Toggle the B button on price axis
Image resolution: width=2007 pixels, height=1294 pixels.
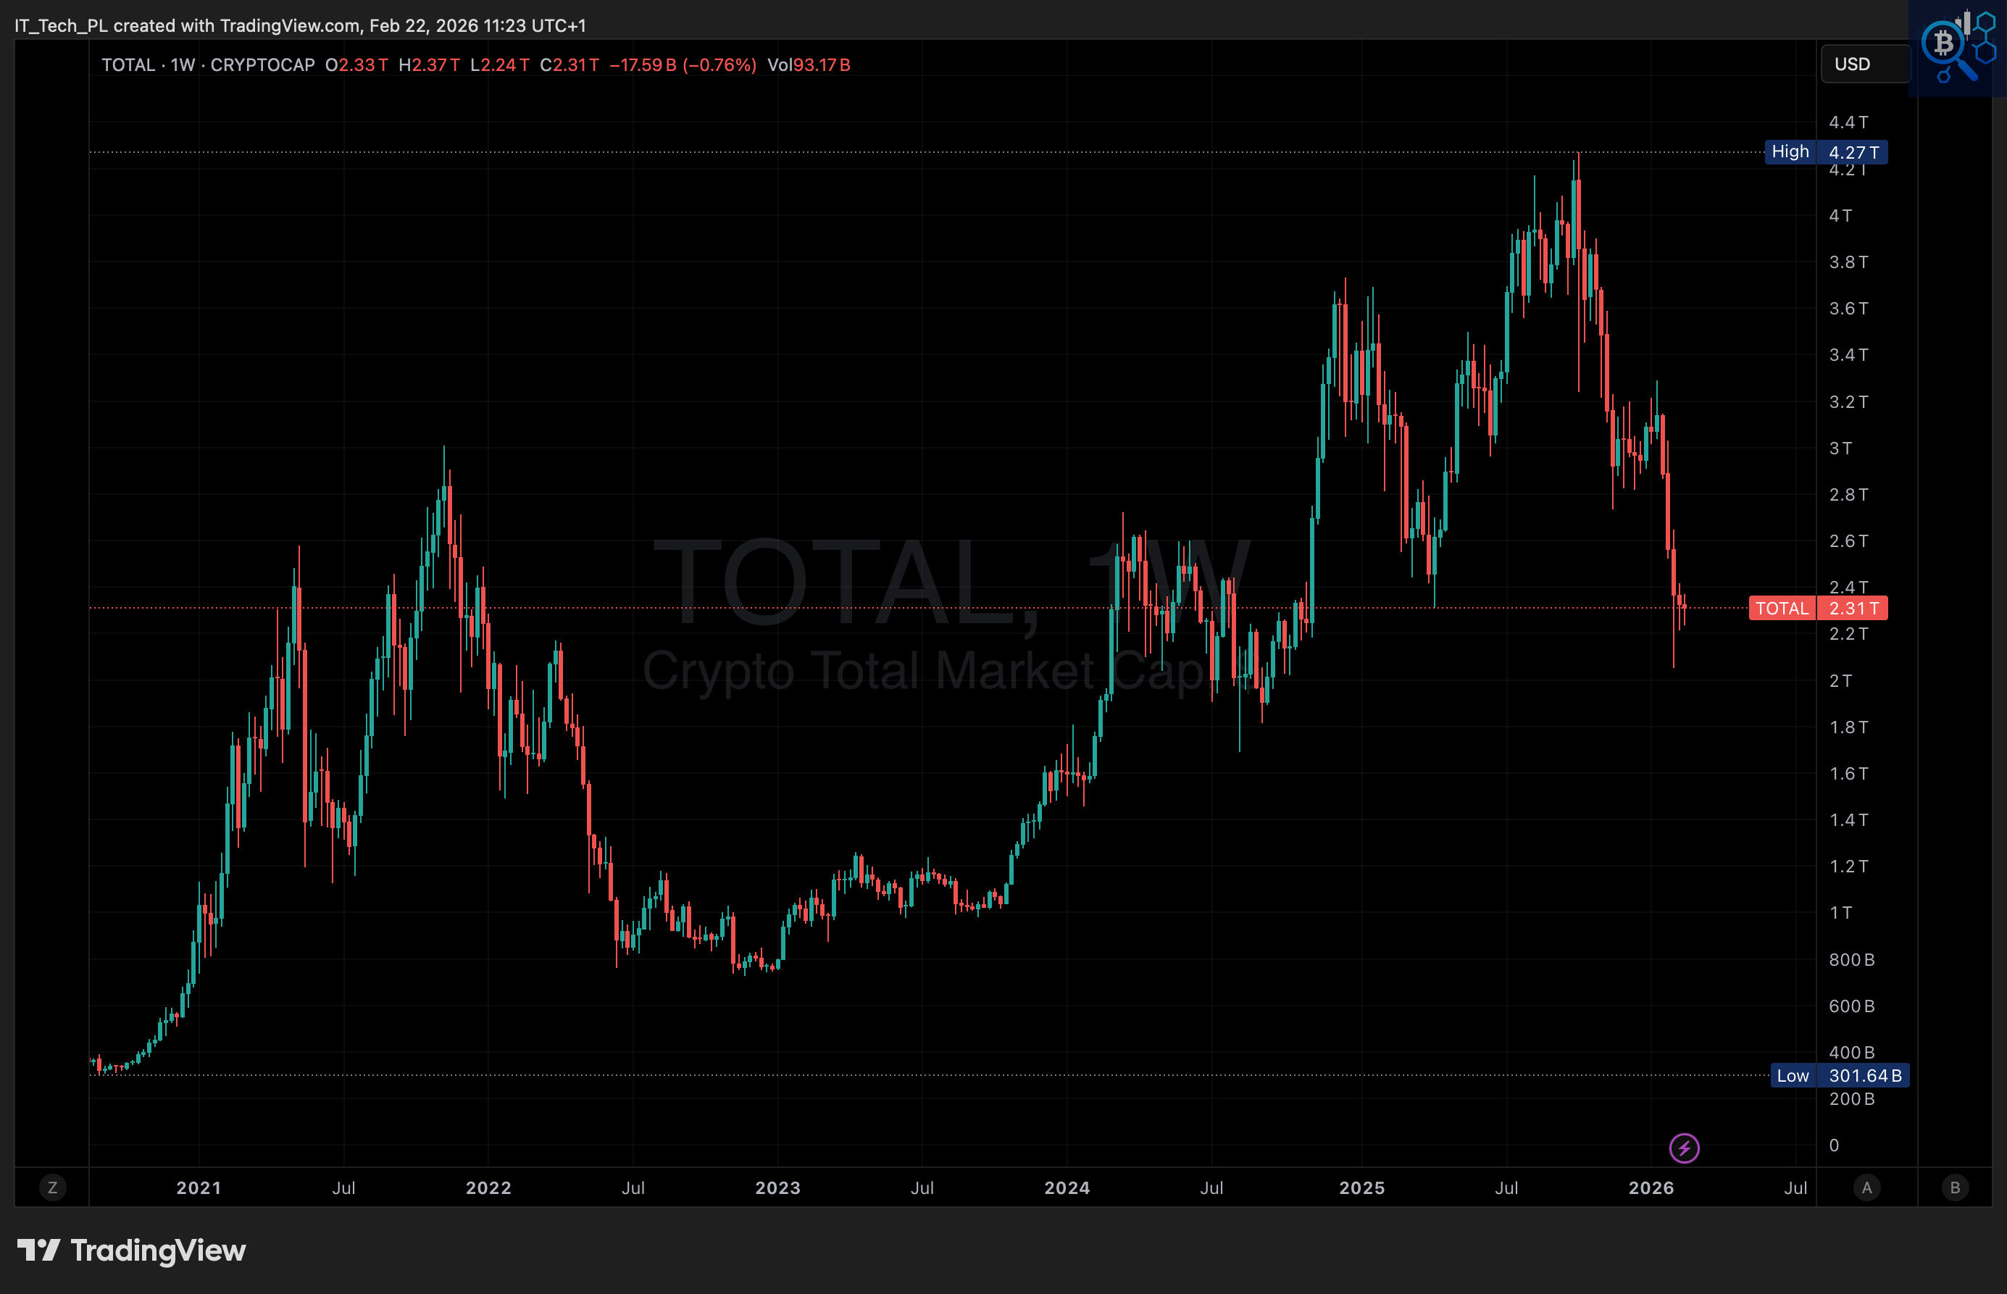[1955, 1187]
